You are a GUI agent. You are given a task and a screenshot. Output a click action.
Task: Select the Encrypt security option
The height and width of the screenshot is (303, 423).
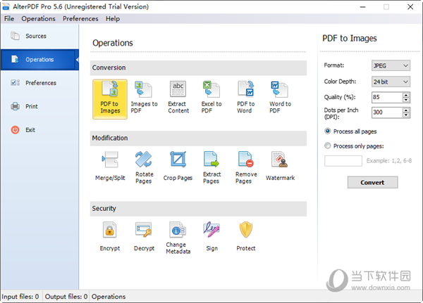(110, 236)
